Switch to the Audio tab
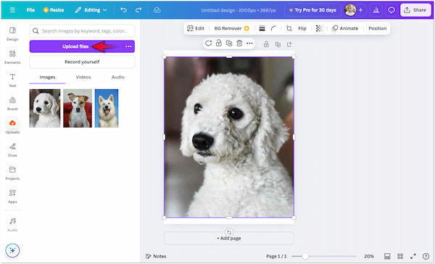435x264 pixels. point(118,77)
